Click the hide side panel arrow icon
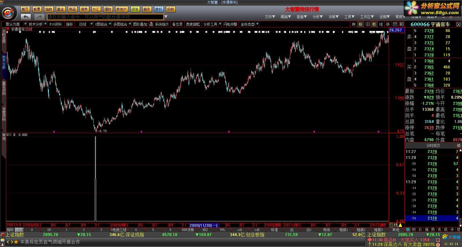 coord(401,24)
